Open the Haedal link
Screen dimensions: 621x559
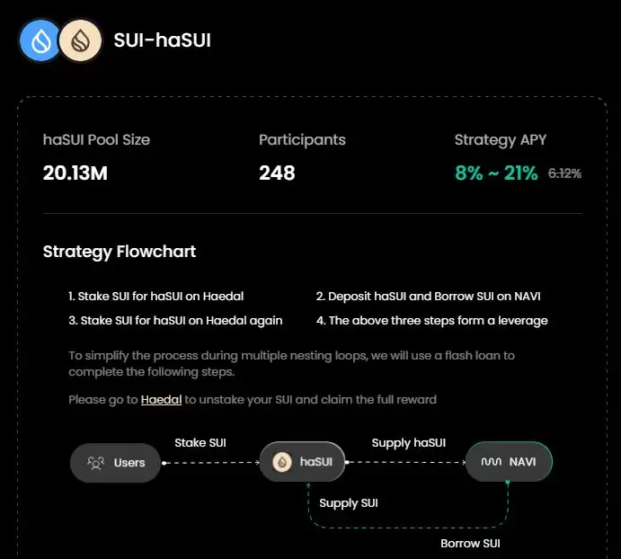161,399
